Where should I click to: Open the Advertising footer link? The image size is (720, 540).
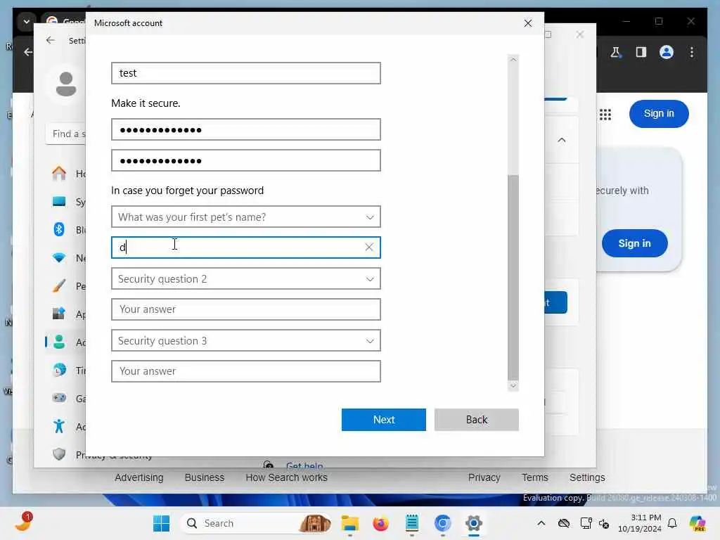139,477
